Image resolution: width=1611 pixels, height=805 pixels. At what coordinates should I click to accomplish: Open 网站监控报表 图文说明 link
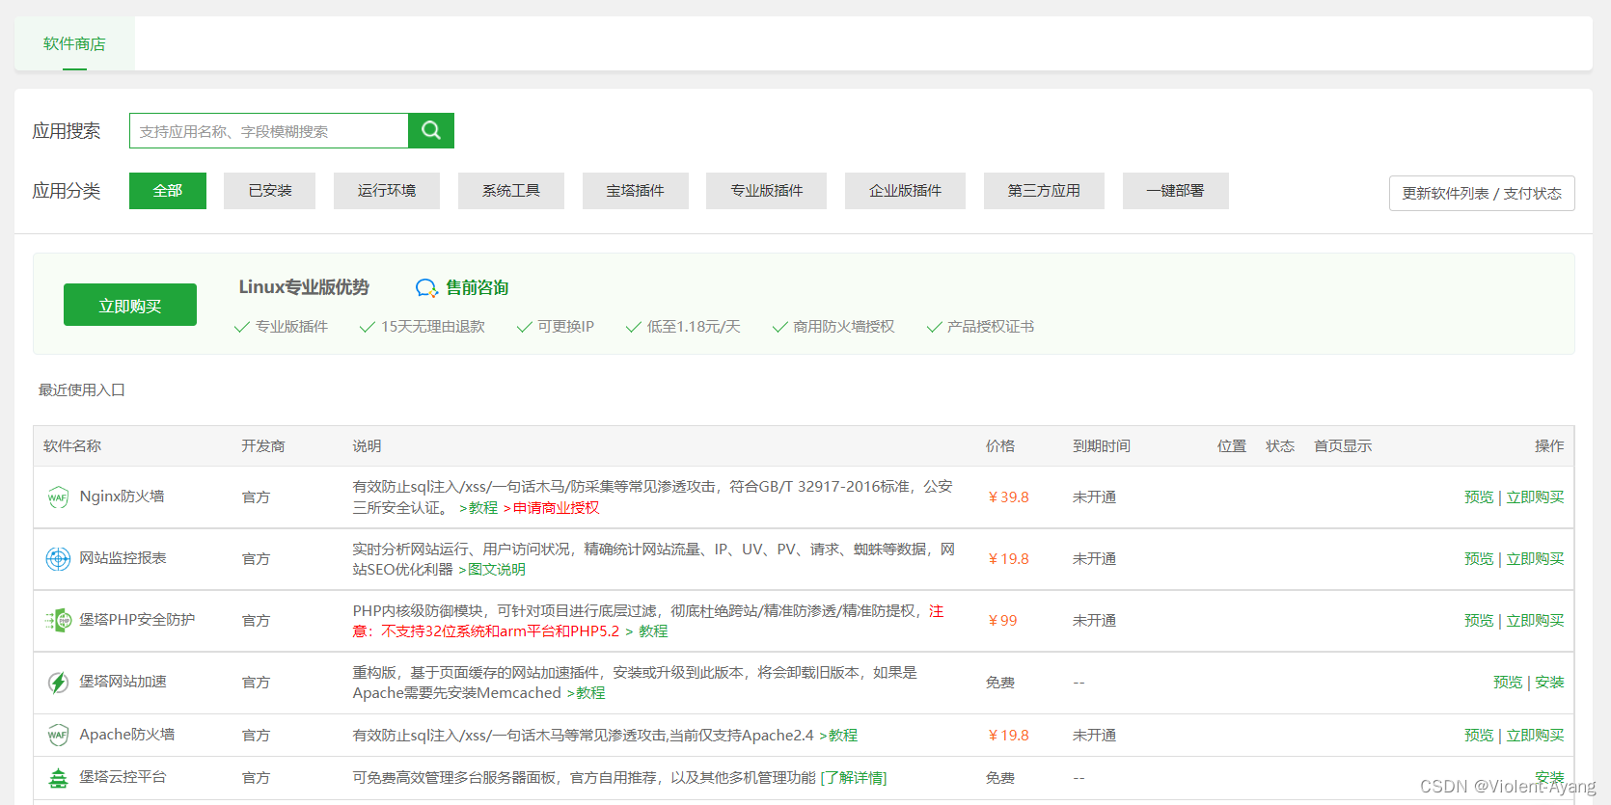click(492, 570)
